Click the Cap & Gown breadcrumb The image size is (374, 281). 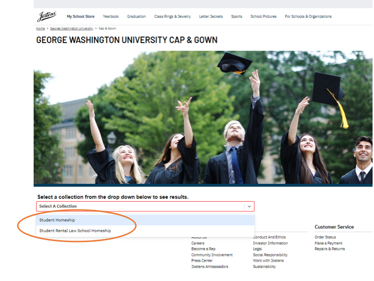click(x=107, y=28)
